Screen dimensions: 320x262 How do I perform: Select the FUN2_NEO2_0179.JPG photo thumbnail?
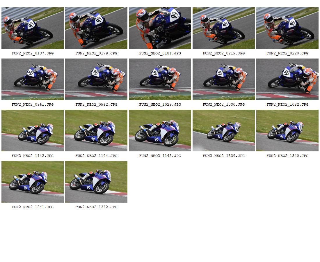pyautogui.click(x=96, y=28)
